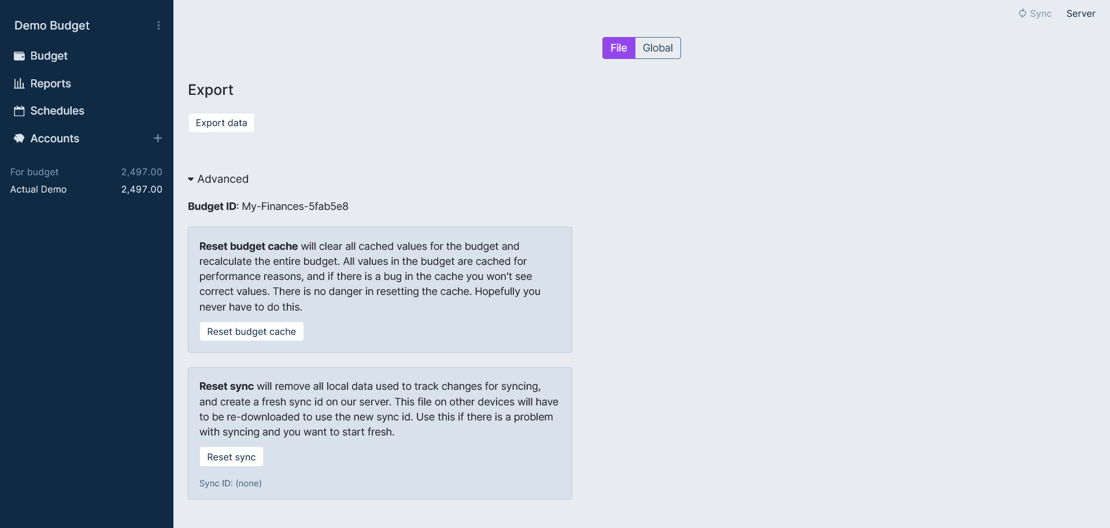Image resolution: width=1110 pixels, height=528 pixels.
Task: Click the Accounts piggy bank icon
Action: tap(19, 139)
